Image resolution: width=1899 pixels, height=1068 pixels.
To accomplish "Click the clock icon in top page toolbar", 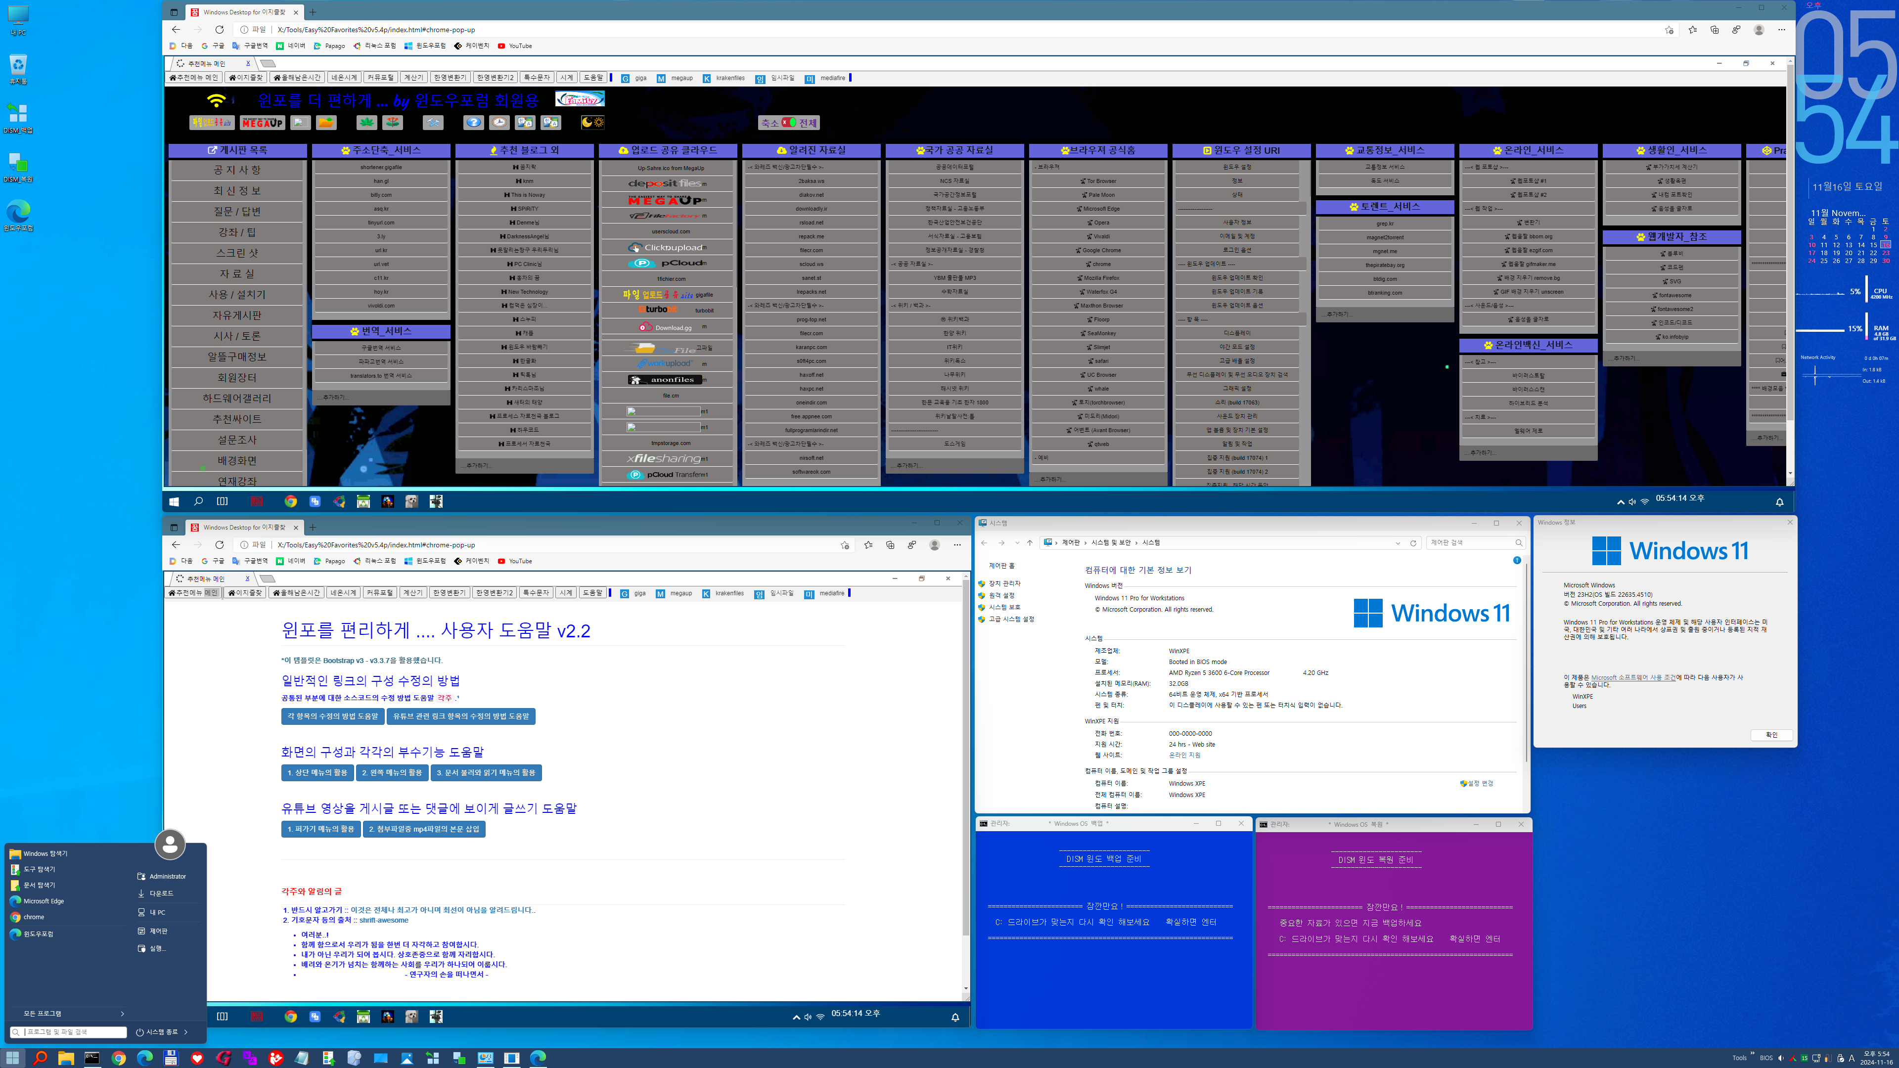I will pyautogui.click(x=499, y=122).
